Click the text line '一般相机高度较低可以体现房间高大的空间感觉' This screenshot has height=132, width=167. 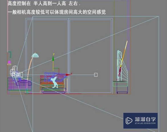pos(57,12)
